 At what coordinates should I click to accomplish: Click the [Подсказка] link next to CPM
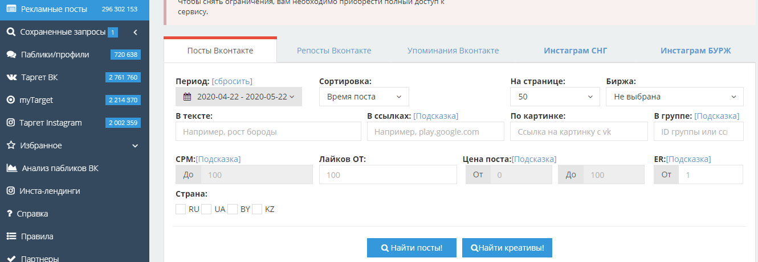218,159
